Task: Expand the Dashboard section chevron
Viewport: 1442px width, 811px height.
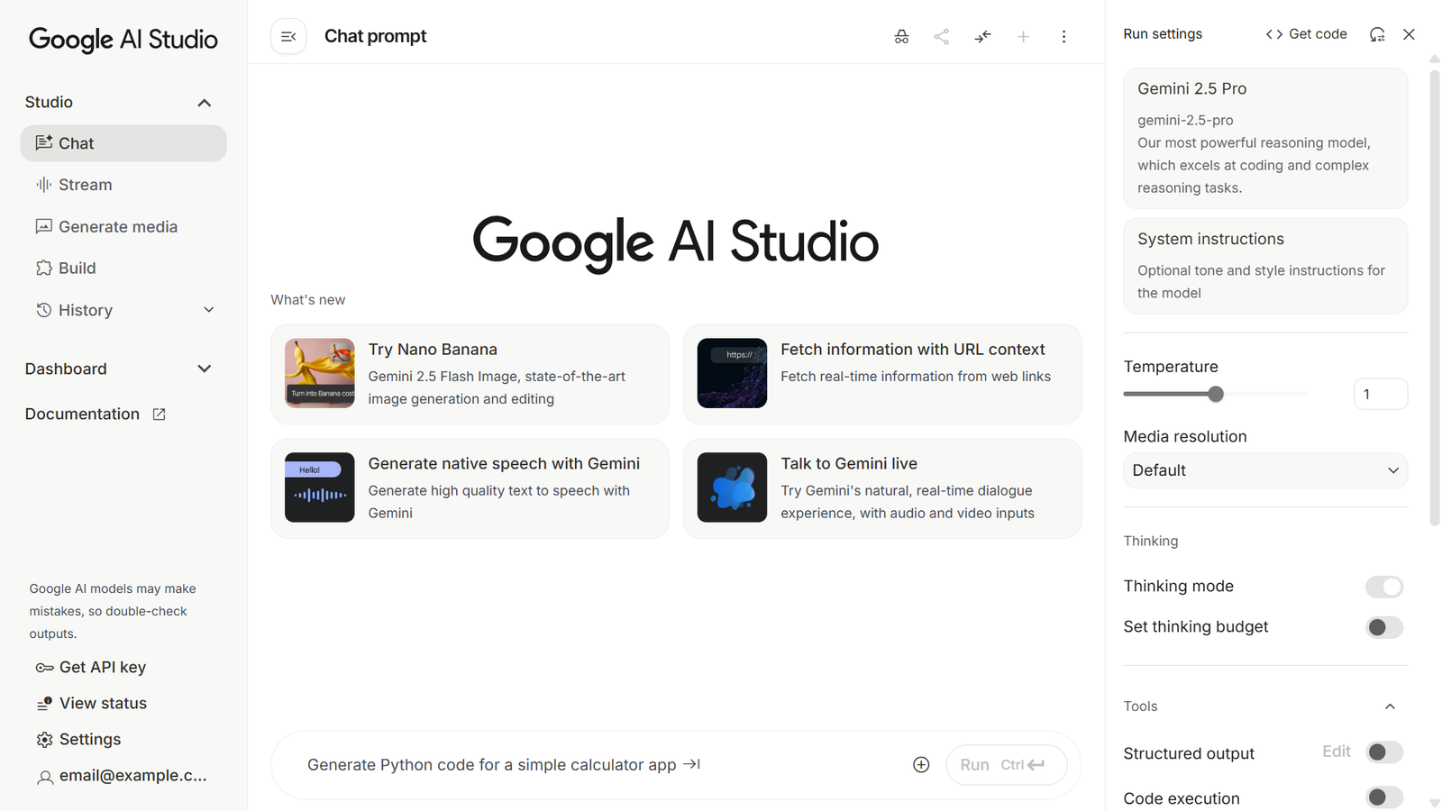Action: click(205, 369)
